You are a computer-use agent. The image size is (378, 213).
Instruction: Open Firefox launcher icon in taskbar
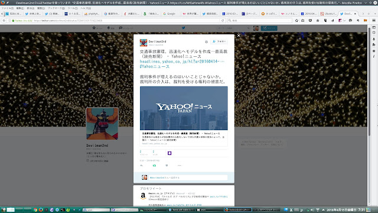pos(41,210)
